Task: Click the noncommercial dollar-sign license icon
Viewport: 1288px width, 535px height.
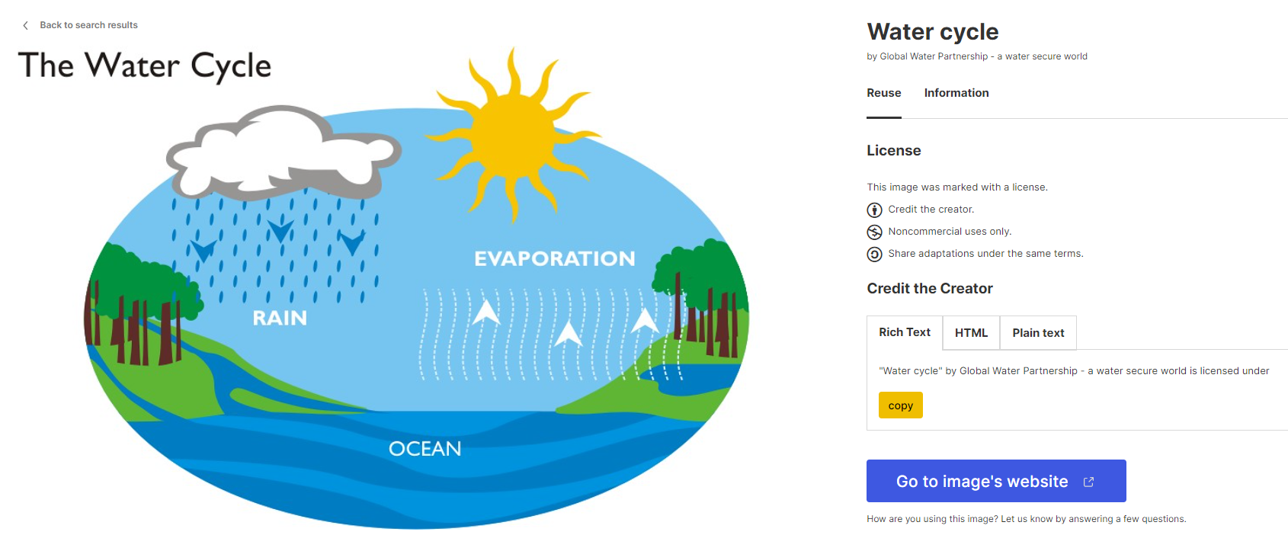Action: pyautogui.click(x=874, y=232)
